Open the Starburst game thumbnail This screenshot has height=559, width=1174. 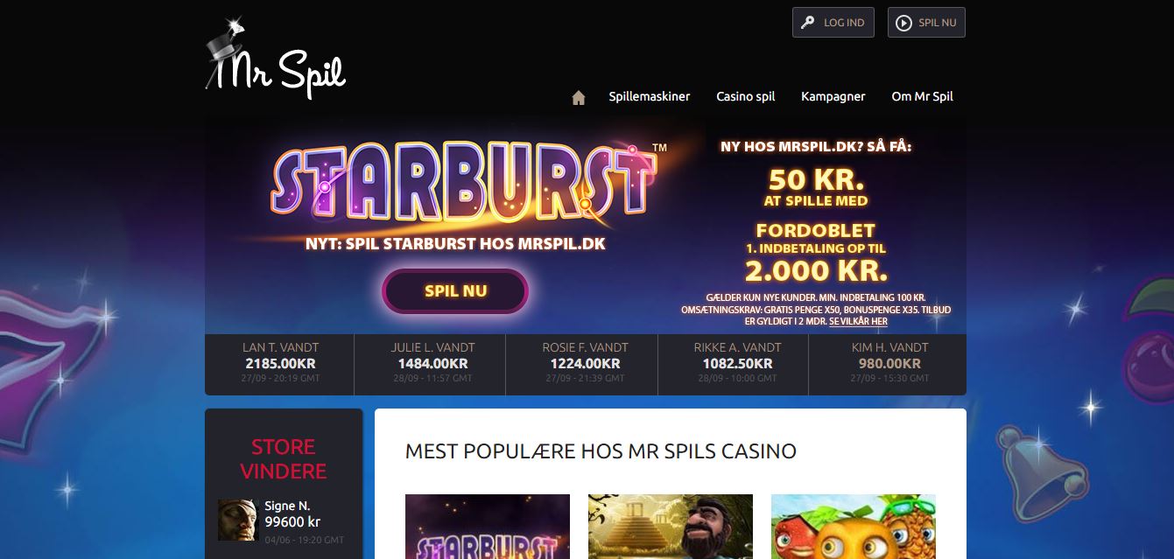pos(488,527)
